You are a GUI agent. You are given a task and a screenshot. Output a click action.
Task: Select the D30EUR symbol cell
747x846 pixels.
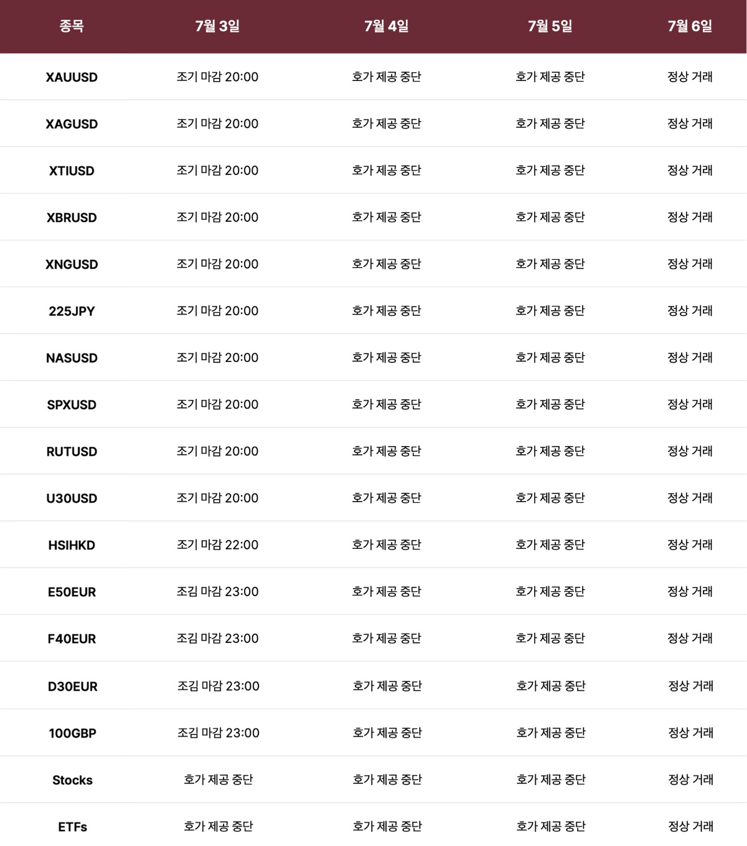coord(73,687)
